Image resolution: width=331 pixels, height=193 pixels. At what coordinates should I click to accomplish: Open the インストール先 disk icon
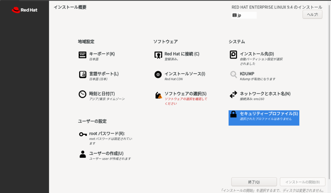click(233, 55)
